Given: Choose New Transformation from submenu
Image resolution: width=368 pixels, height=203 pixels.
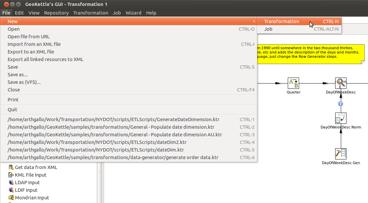Looking at the screenshot, I should (299, 21).
